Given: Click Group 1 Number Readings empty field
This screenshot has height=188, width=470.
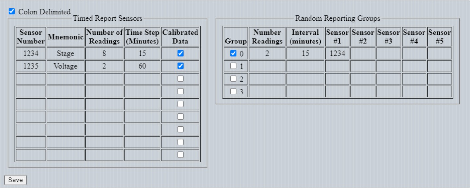Looking at the screenshot, I should coord(267,66).
